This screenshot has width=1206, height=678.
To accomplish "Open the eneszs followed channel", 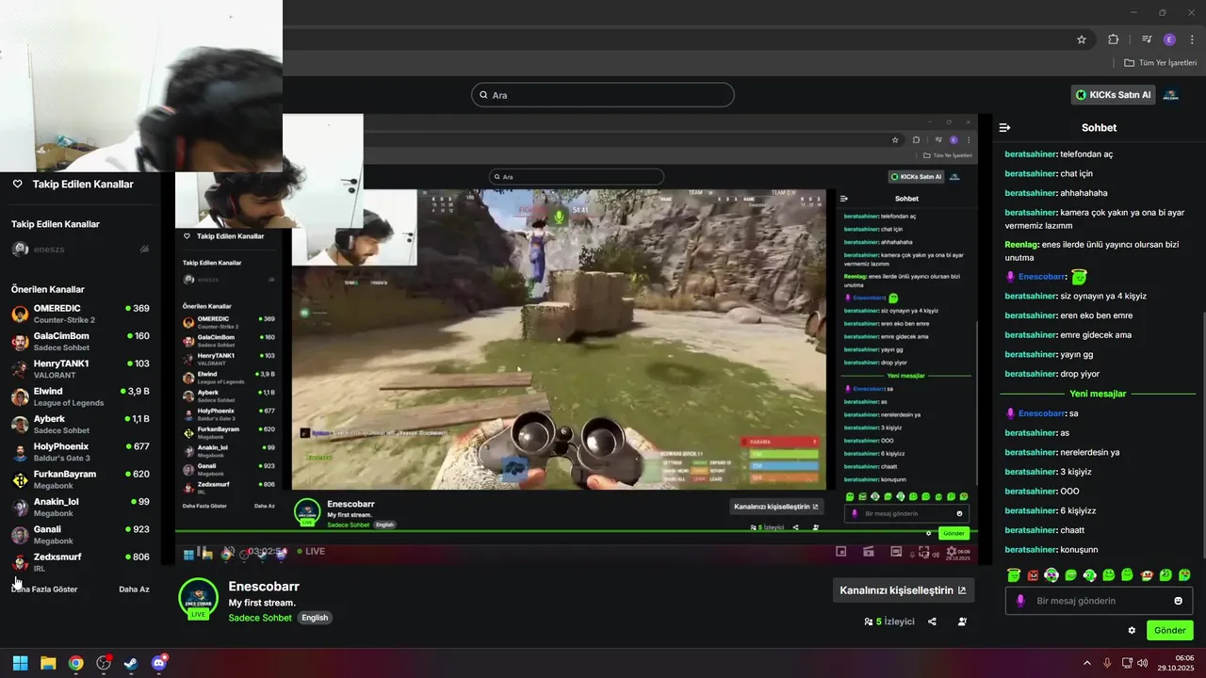I will pyautogui.click(x=80, y=250).
